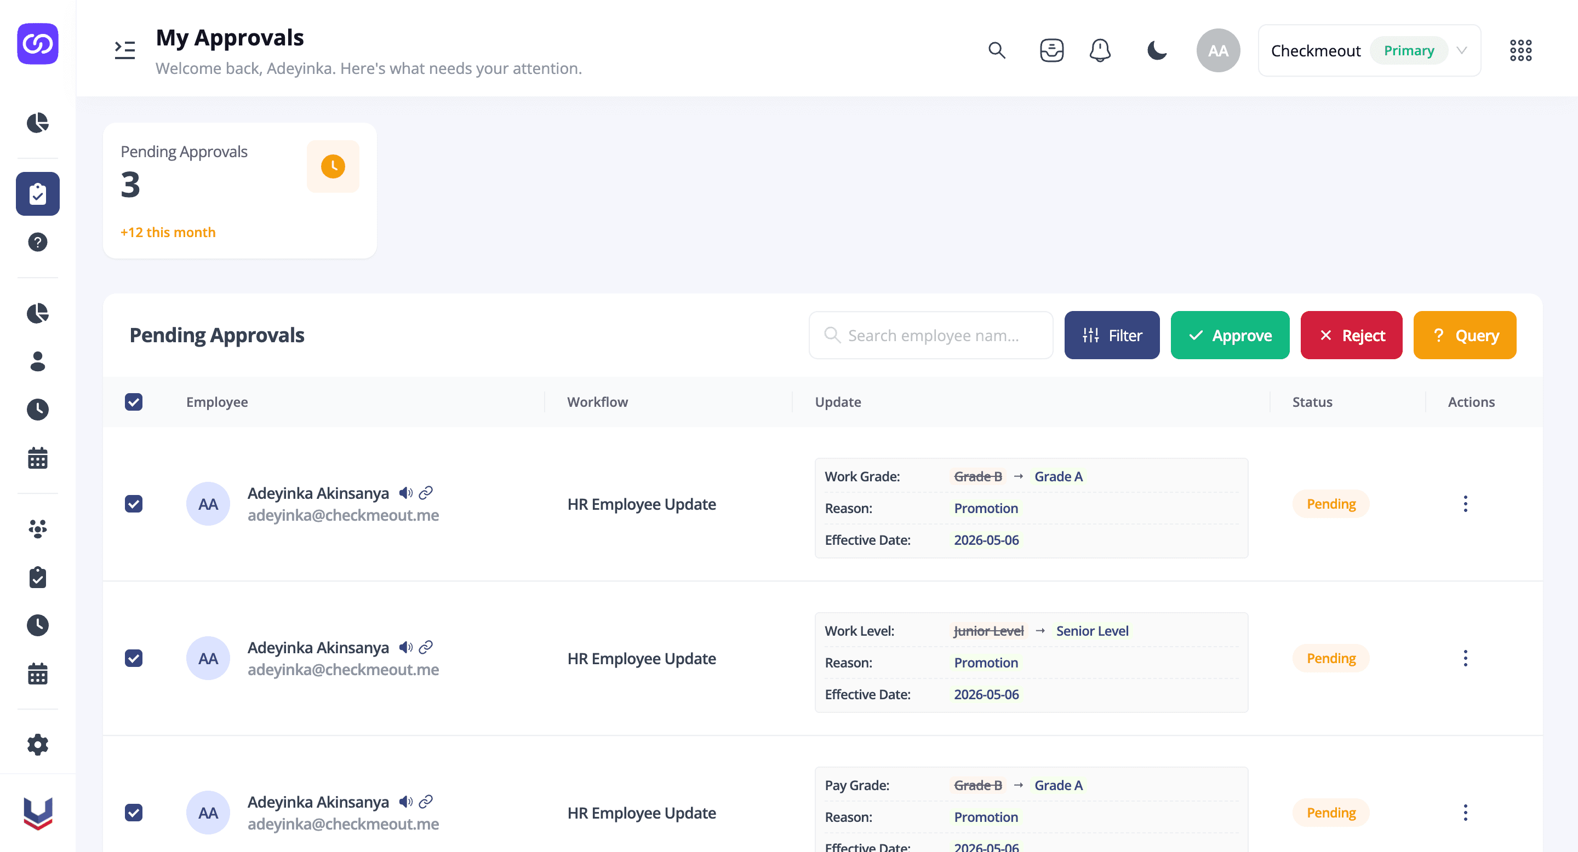Open the search magnifier in header

(997, 50)
